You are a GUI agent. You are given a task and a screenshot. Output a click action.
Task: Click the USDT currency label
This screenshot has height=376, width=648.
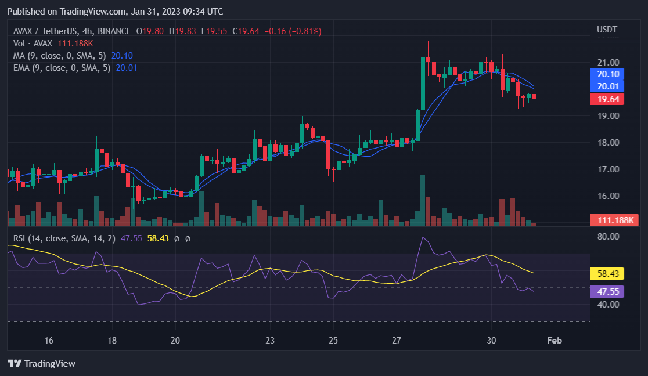click(x=607, y=30)
